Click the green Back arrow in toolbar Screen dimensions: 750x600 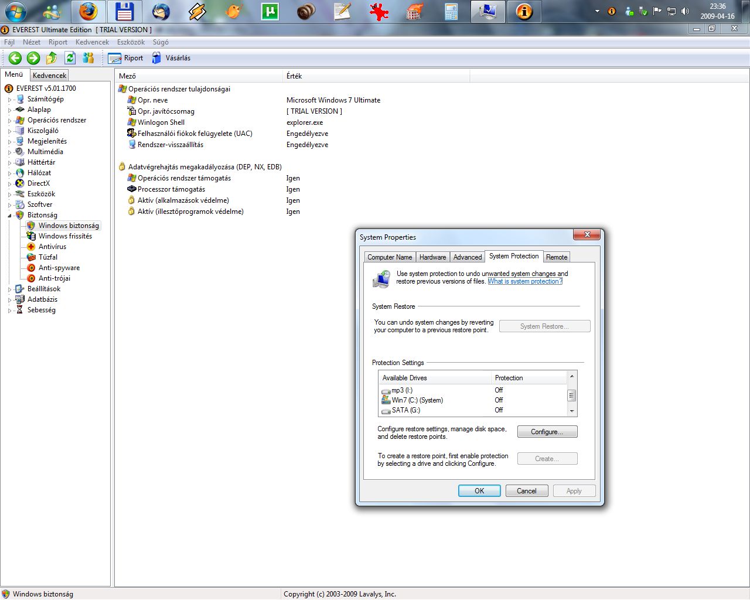click(15, 57)
